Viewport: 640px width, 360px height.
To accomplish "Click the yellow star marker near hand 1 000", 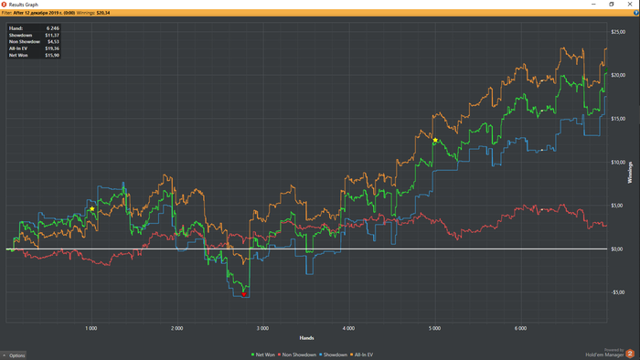I will [x=92, y=208].
